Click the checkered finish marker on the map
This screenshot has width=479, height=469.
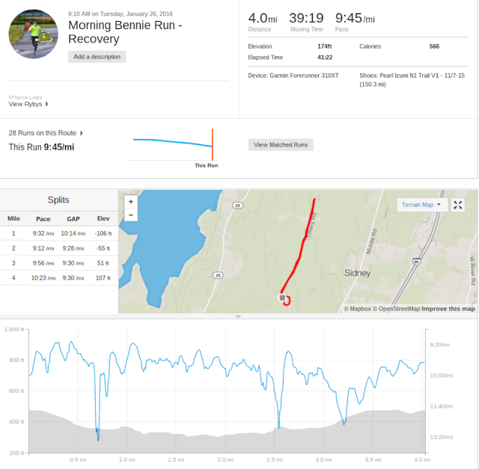point(282,298)
